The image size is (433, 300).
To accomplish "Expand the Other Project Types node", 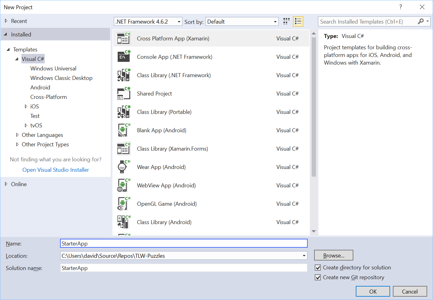I will coord(17,144).
